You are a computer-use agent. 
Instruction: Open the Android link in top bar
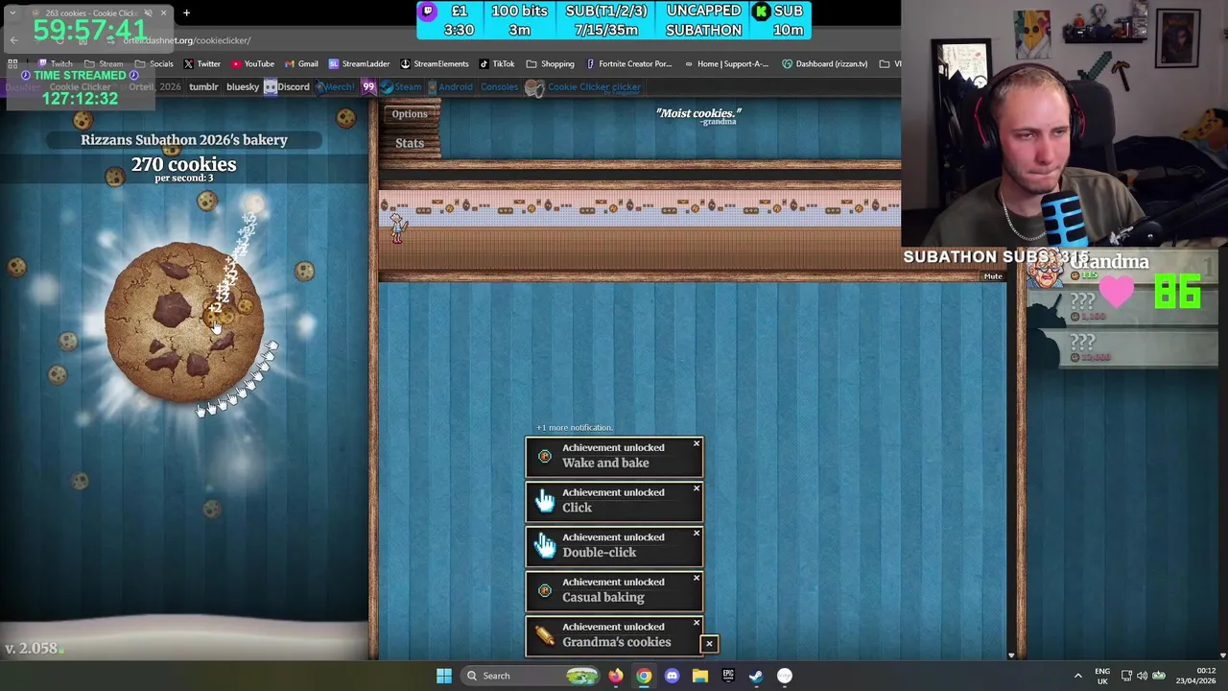(450, 87)
